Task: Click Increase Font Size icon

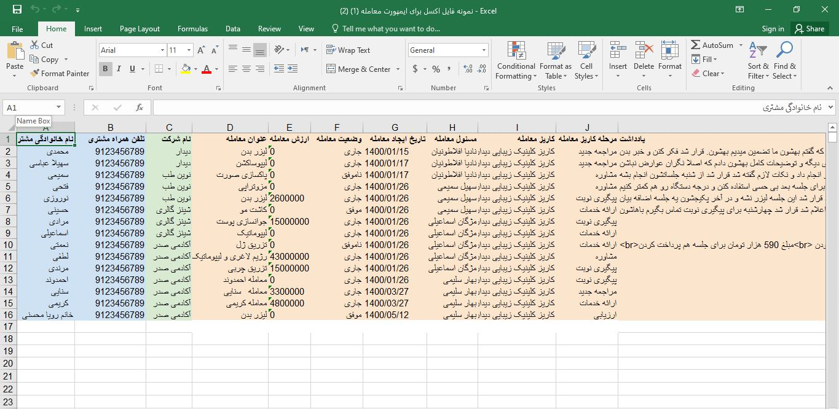Action: [202, 50]
